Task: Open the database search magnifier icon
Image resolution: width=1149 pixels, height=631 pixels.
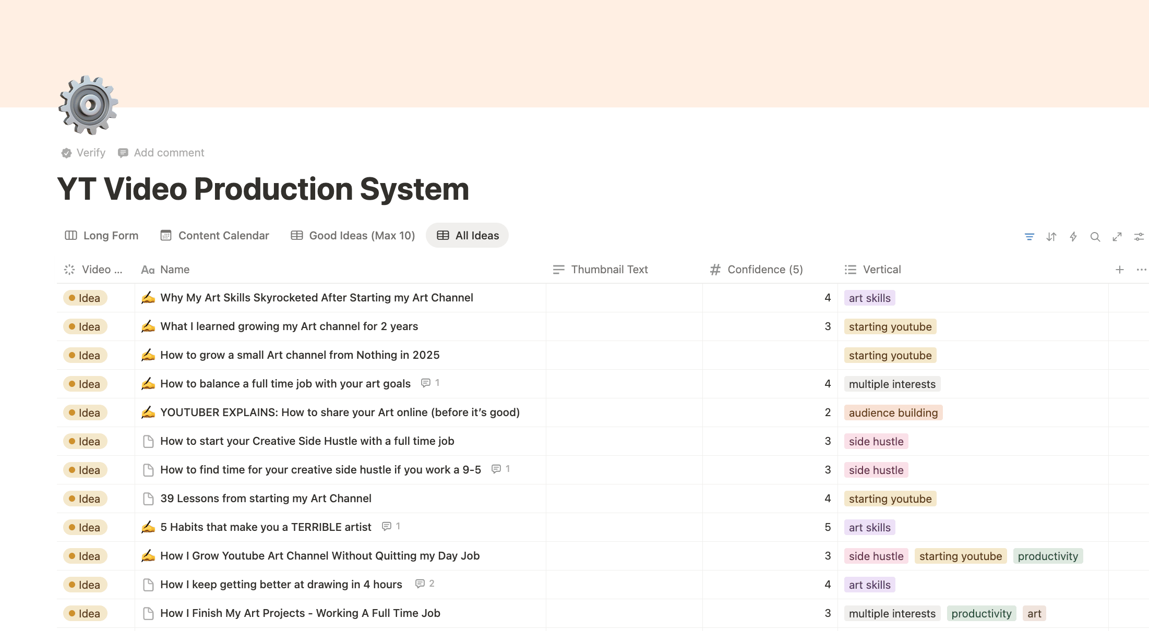Action: (1095, 237)
